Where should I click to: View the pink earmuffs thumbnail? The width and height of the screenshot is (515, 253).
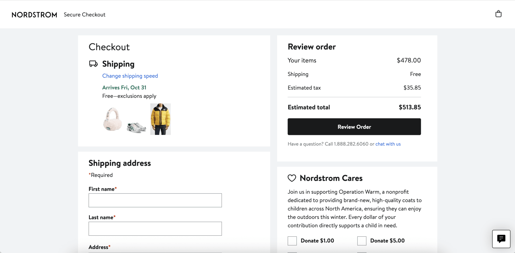(112, 119)
